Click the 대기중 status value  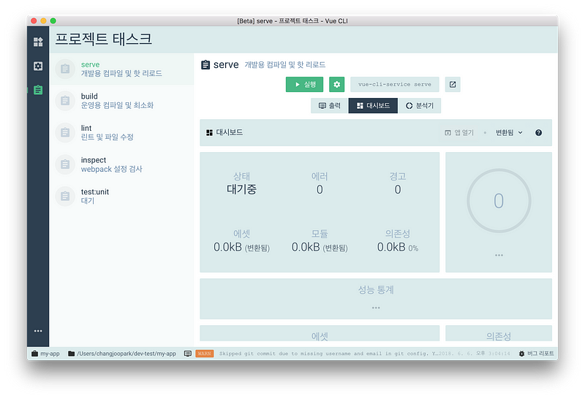241,189
